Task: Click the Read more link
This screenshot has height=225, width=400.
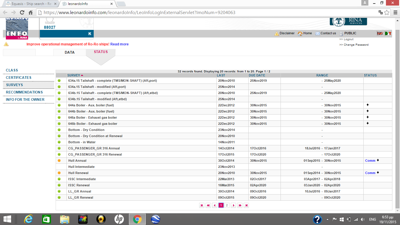Action: (x=119, y=44)
